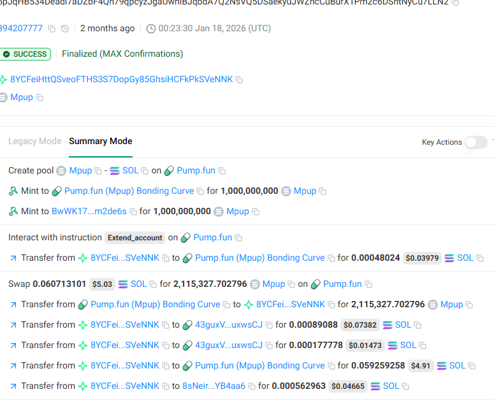Copy Mpup token in BwWK17 Mint row
Screen dimensions: 494x408
[x=256, y=212]
